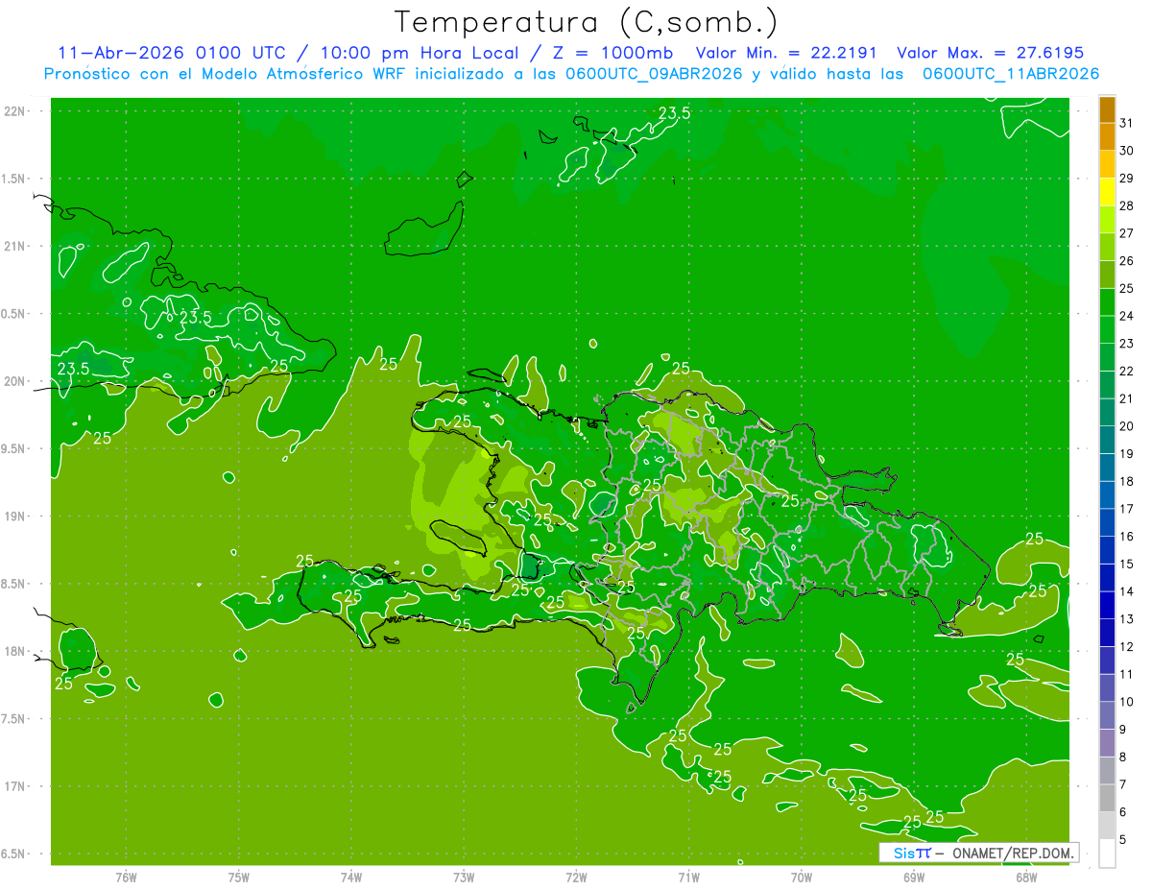The width and height of the screenshot is (1152, 890).
Task: Click the 23.5 contour label near 22N
Action: click(674, 112)
